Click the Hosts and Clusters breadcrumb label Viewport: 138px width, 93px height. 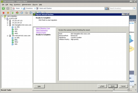[46, 8]
